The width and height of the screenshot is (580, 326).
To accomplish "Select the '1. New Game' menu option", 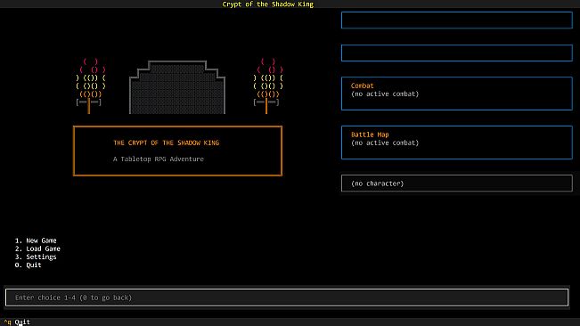I will point(36,240).
